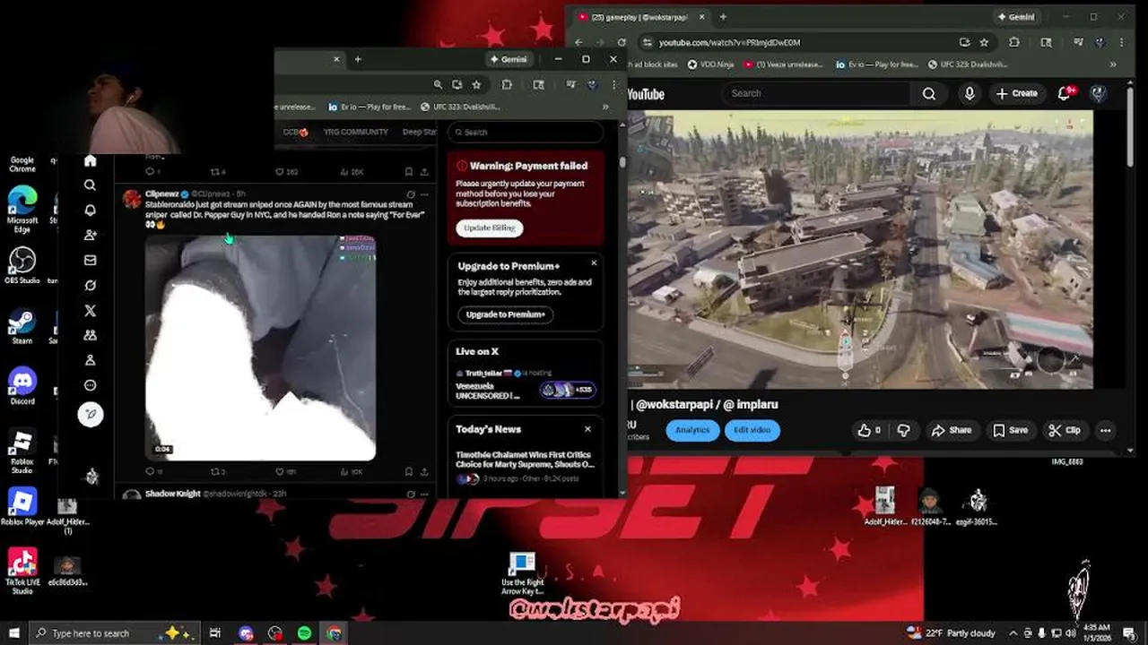Click the white compose Post button
Screen dimensions: 1148x645
91,414
